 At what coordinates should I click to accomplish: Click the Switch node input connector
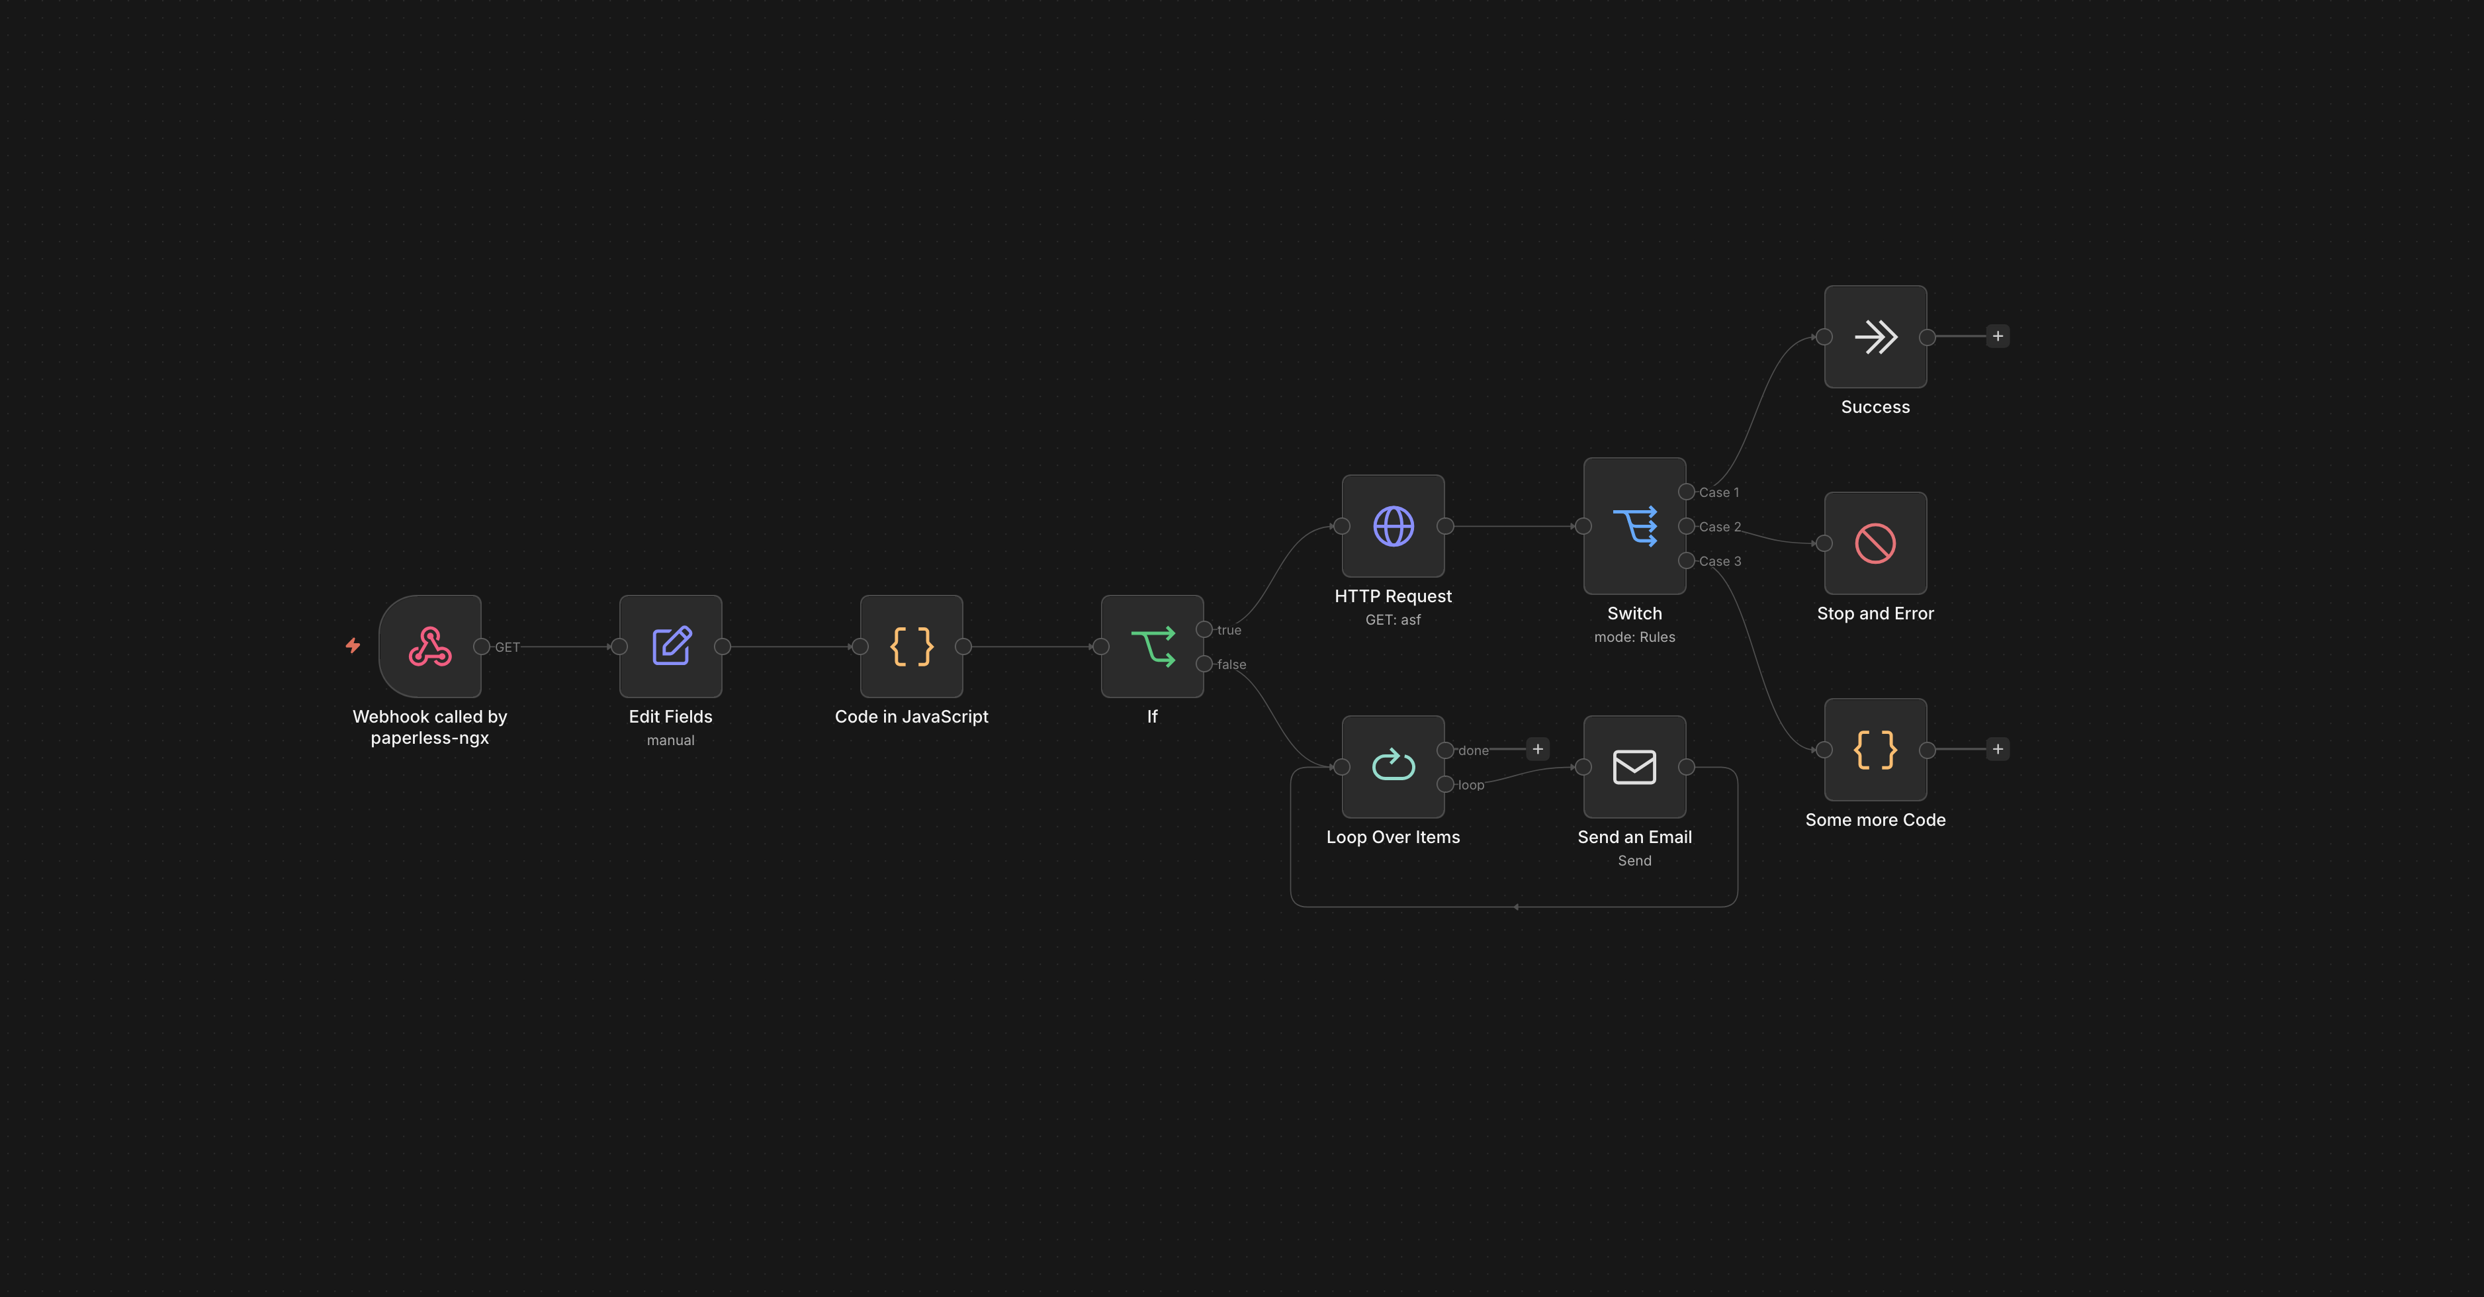click(1583, 525)
